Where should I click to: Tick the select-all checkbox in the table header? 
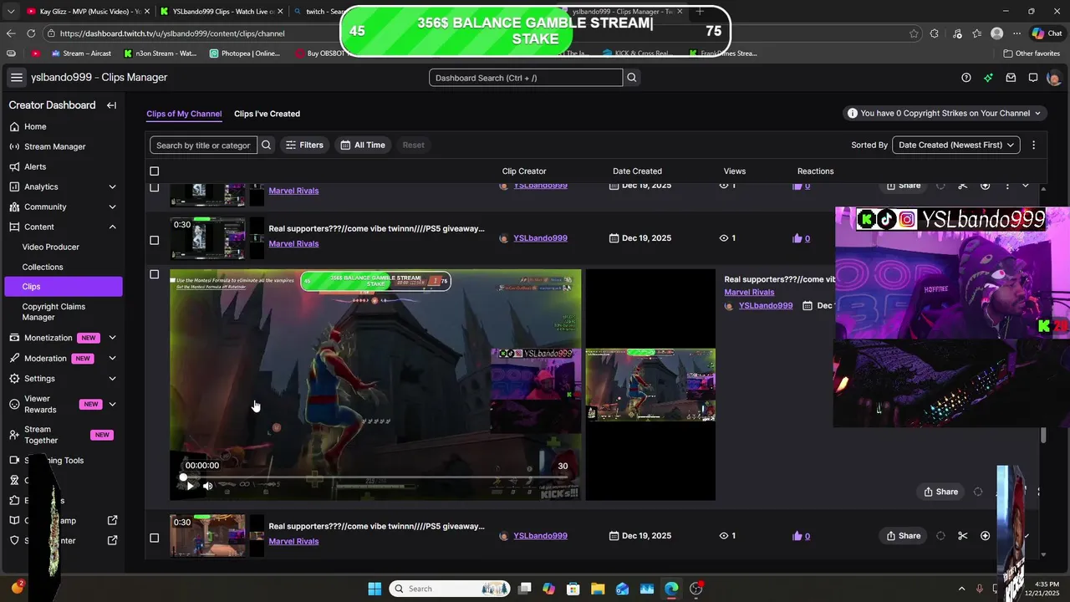[154, 171]
